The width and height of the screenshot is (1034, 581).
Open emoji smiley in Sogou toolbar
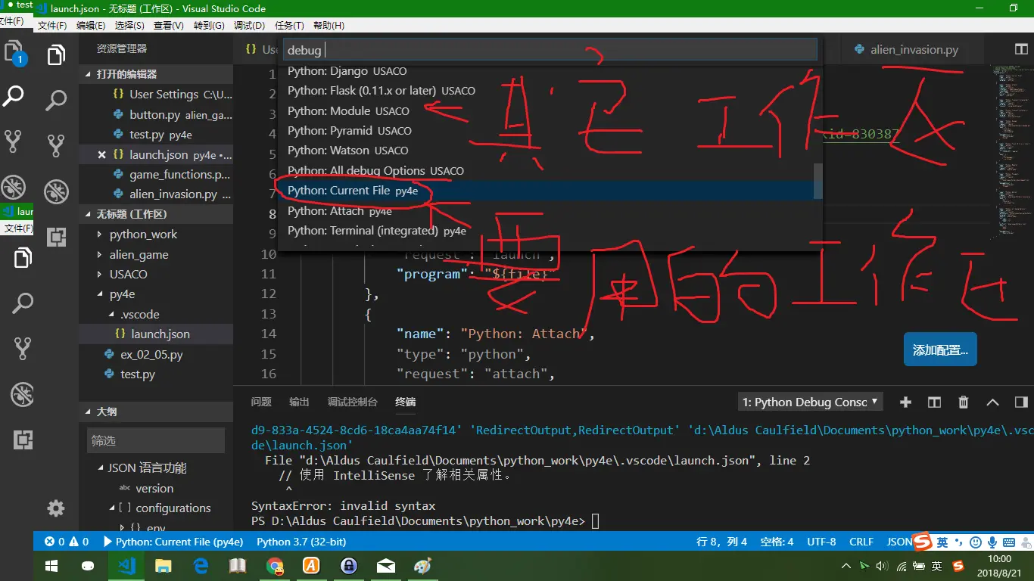coord(976,542)
